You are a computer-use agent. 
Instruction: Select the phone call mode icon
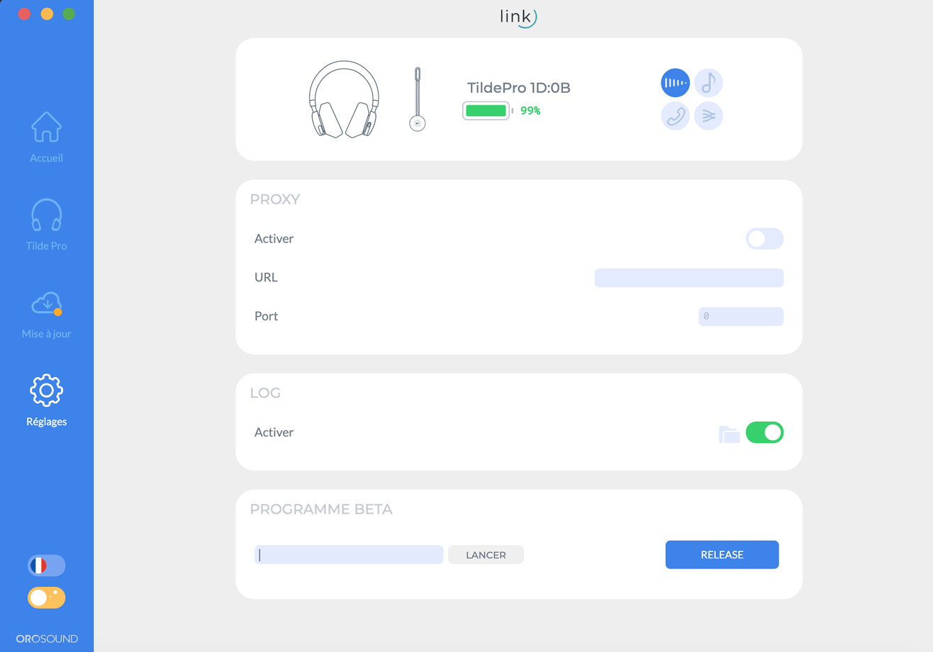tap(675, 116)
